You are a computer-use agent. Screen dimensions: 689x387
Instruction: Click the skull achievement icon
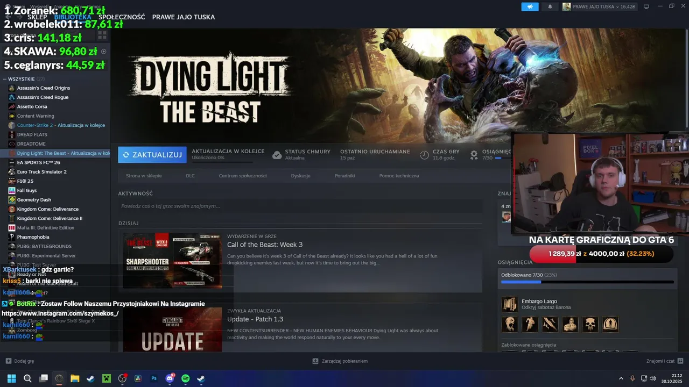point(590,324)
